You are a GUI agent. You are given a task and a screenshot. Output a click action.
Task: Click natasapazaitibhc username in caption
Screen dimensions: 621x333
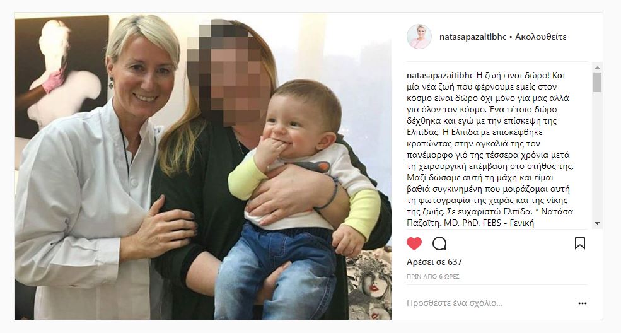tap(440, 75)
